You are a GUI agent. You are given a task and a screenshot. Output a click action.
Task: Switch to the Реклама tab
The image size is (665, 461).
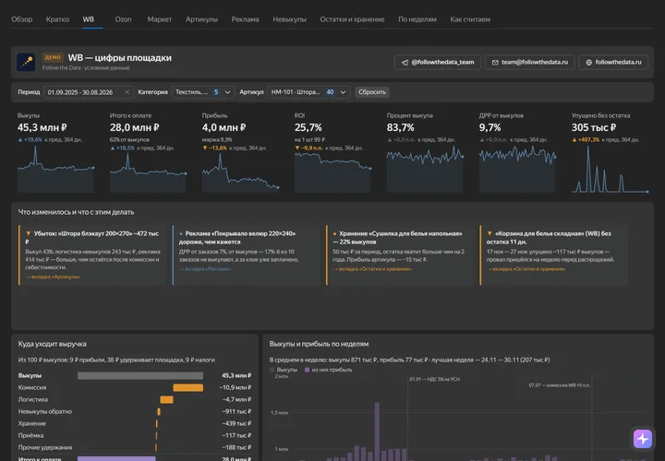[x=245, y=19]
